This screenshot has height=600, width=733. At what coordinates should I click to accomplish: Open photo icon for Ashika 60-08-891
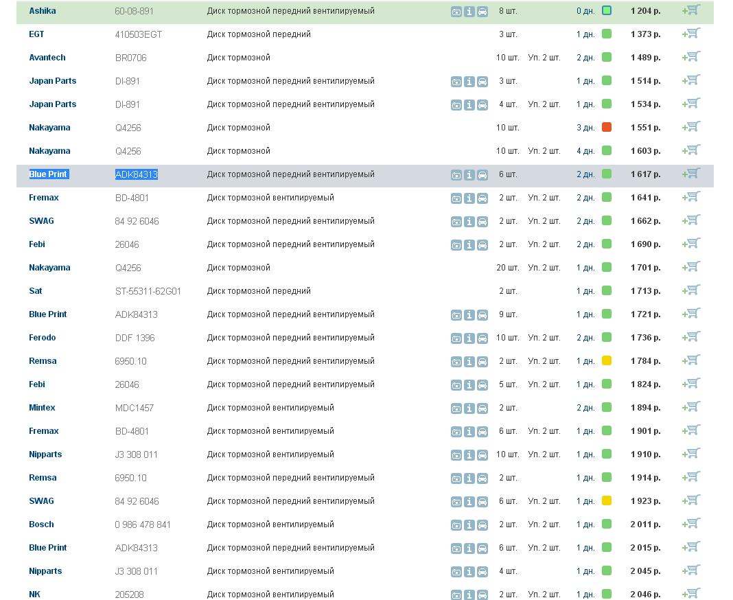(x=456, y=12)
